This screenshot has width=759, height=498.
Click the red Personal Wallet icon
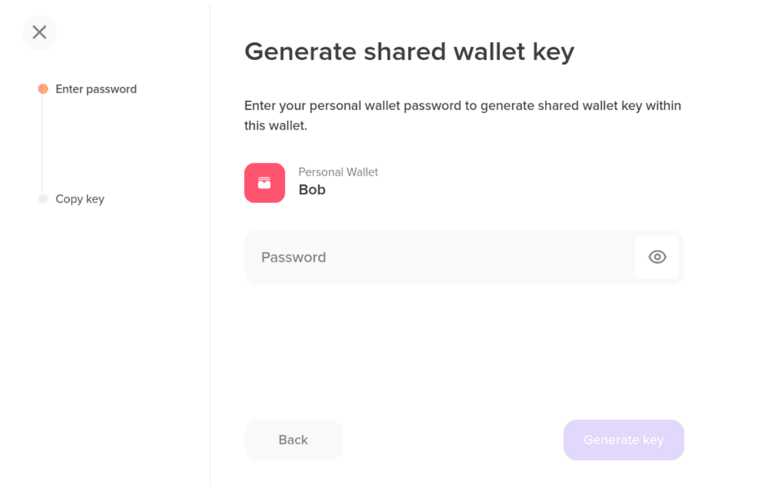click(x=264, y=183)
